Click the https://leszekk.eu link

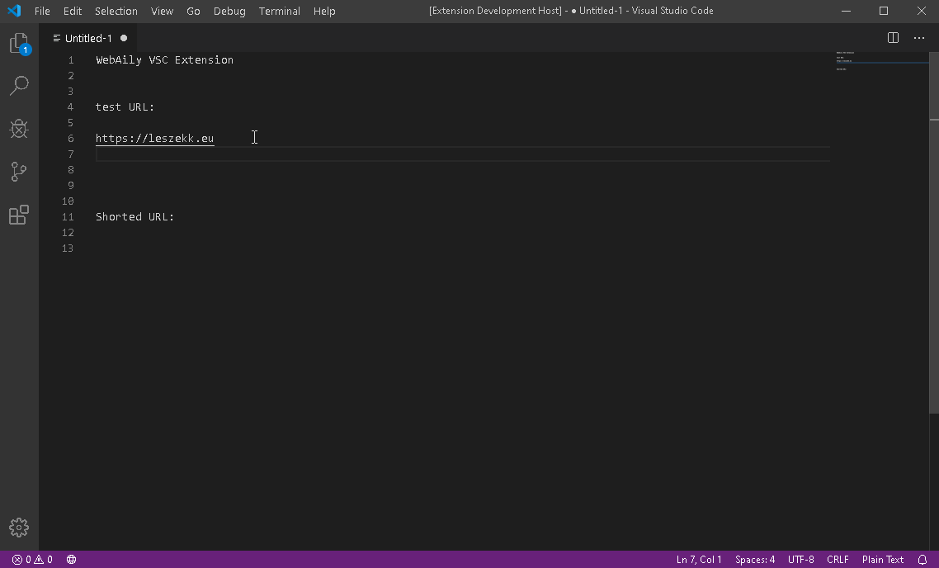(154, 139)
